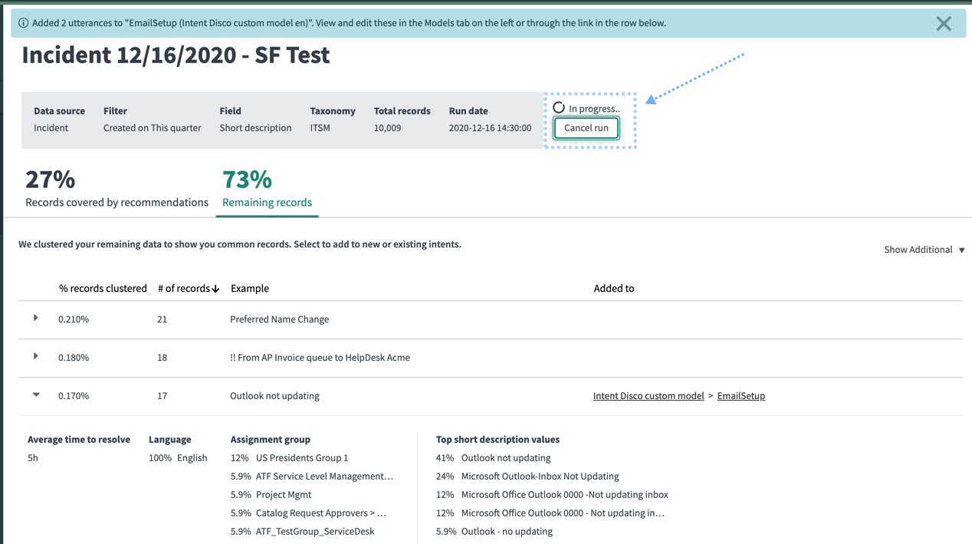Click 'Microsoft Outlook-Inbox Not Updating' value
Screen dimensions: 972x544
(x=540, y=477)
